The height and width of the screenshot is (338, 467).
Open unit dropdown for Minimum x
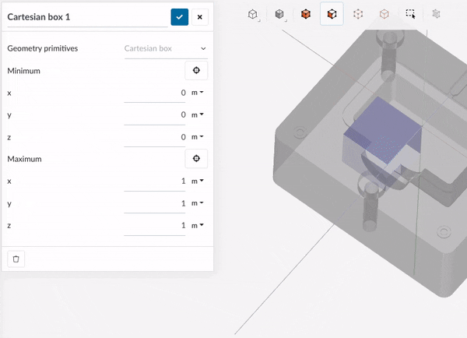click(198, 93)
